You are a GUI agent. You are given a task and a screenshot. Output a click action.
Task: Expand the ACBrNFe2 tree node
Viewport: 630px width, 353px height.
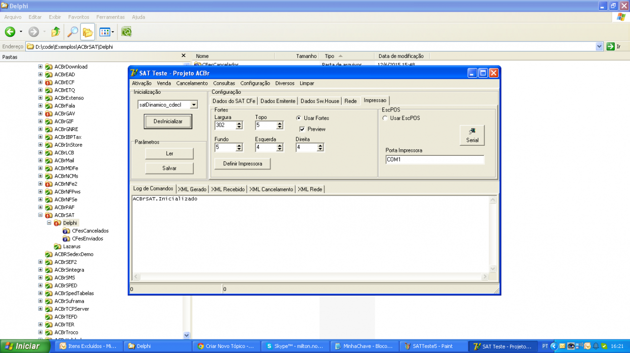pyautogui.click(x=40, y=184)
